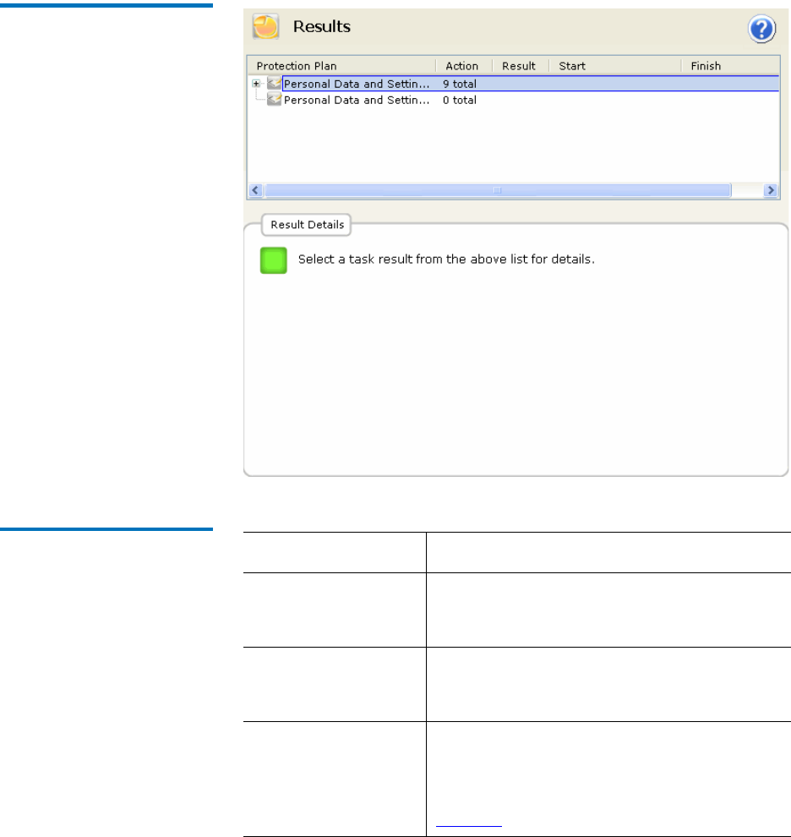Click the horizontal scrollbar thumb
791x837 pixels.
pyautogui.click(x=498, y=190)
